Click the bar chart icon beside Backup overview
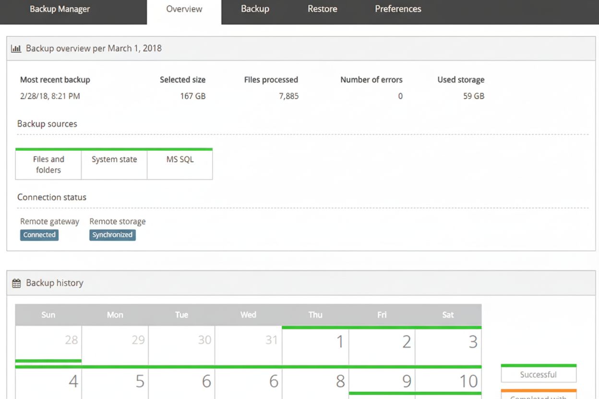This screenshot has height=399, width=599. pos(16,48)
